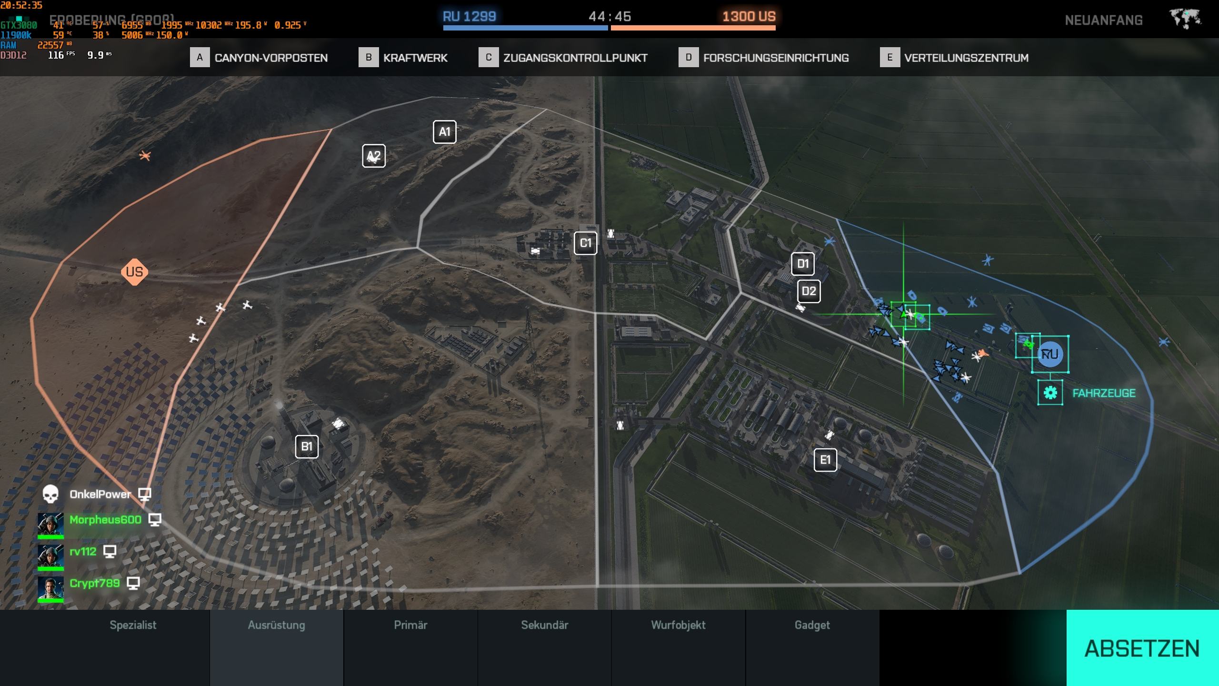Select the B1 capture point marker
This screenshot has width=1219, height=686.
coord(307,446)
